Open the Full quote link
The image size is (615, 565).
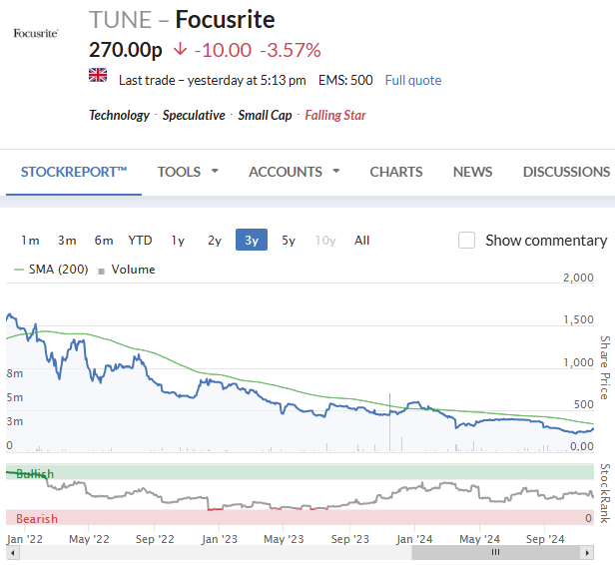(413, 80)
